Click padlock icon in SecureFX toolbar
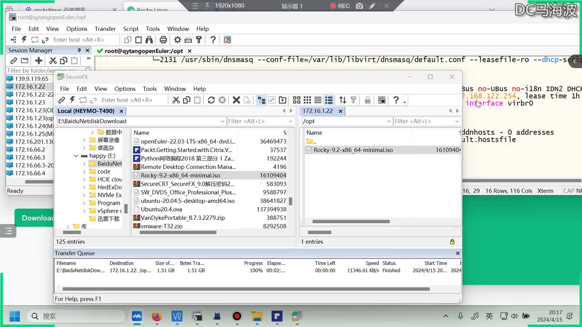The height and width of the screenshot is (327, 582). point(367,100)
